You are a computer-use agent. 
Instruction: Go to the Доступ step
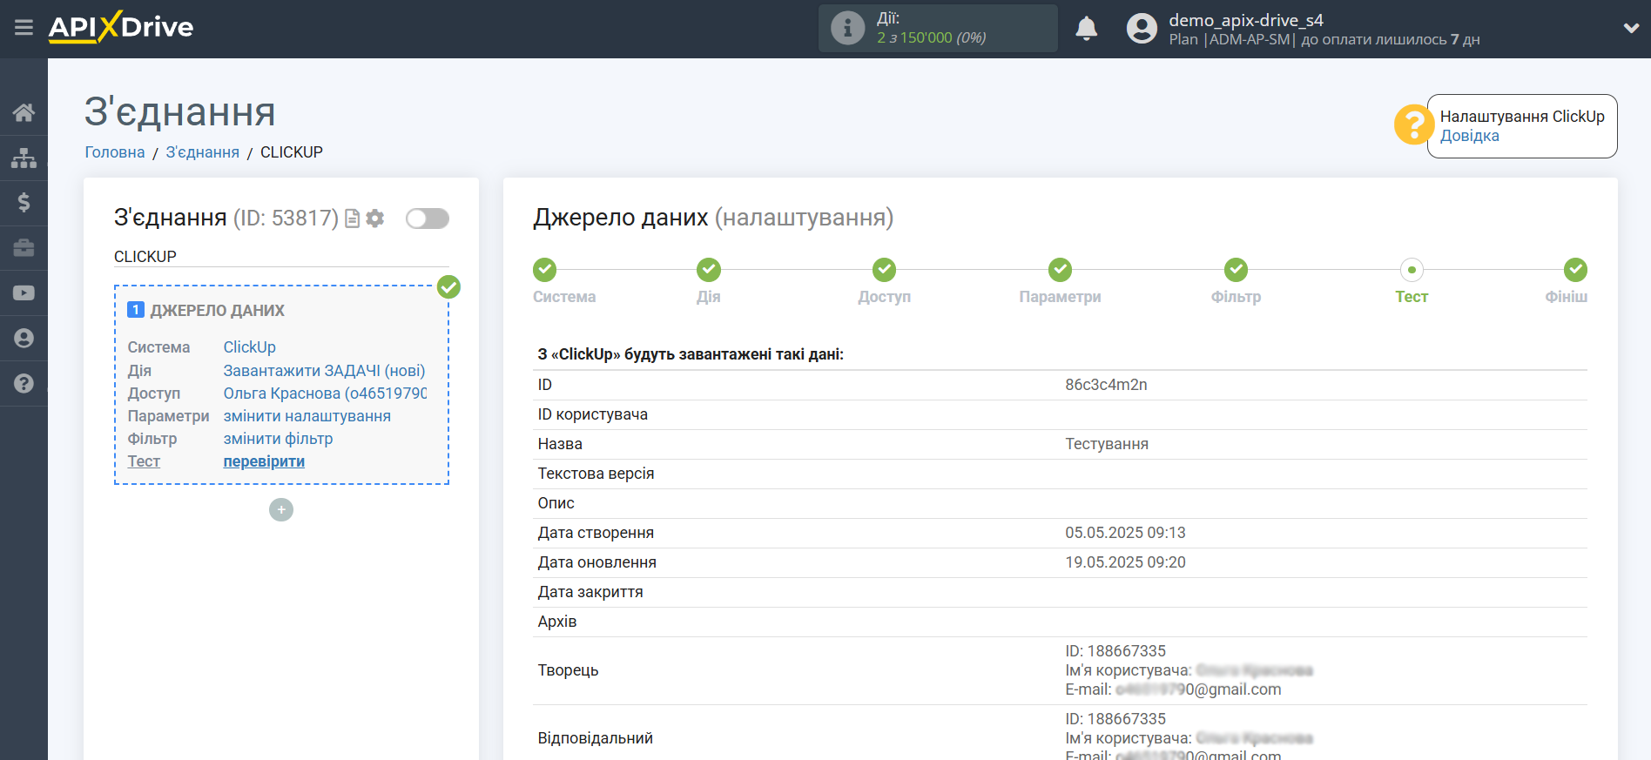[x=885, y=270]
